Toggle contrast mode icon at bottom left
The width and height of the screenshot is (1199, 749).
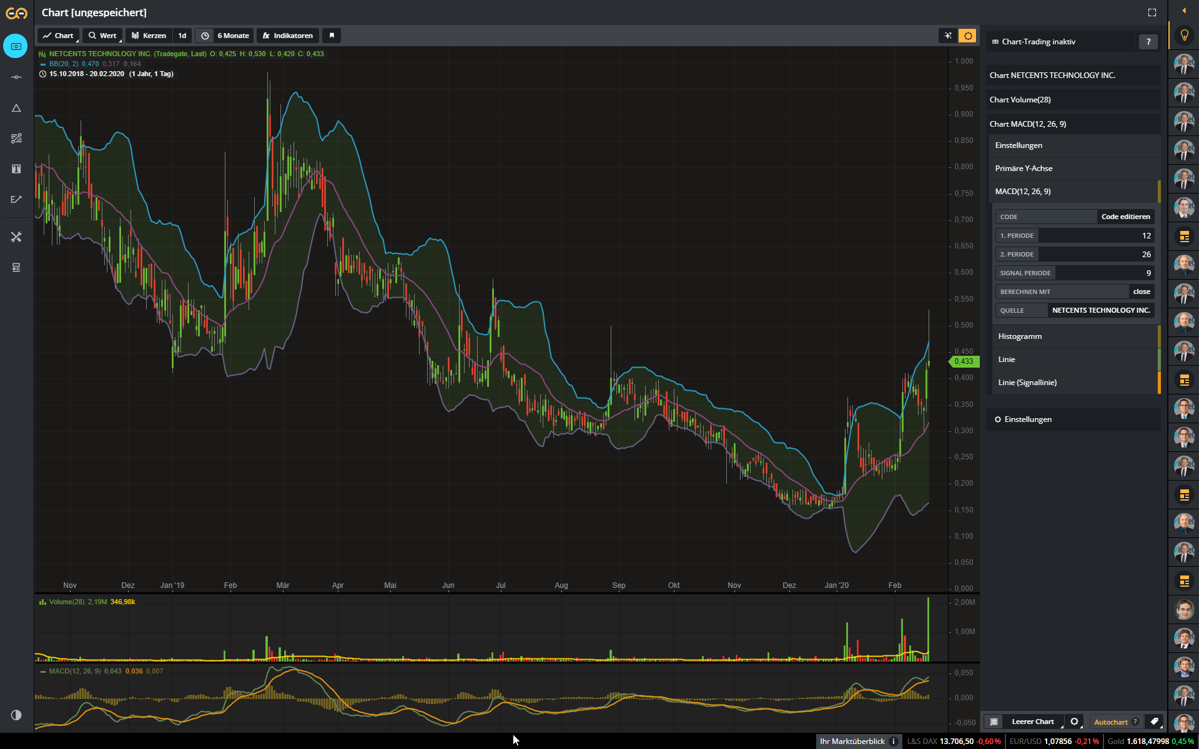pos(16,715)
